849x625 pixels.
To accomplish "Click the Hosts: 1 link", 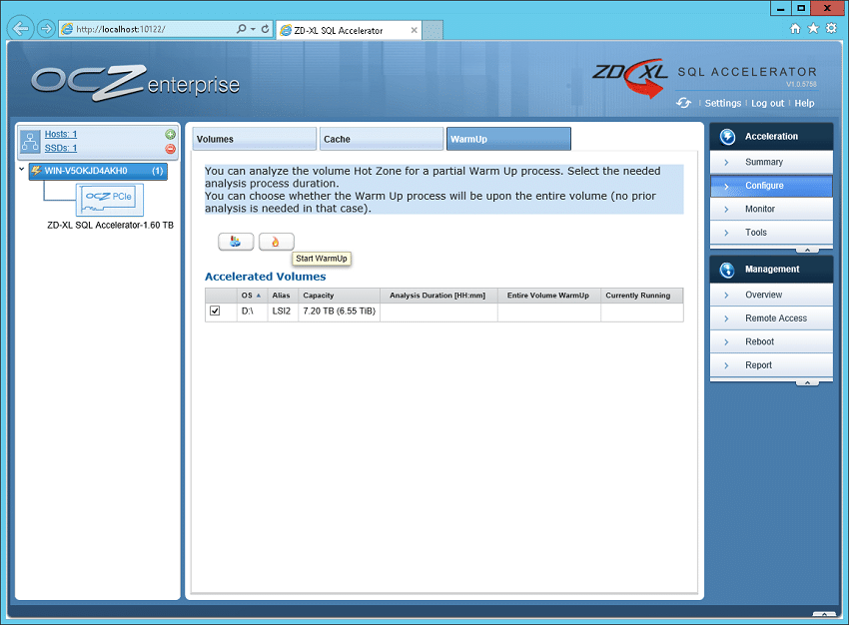I will coord(61,134).
